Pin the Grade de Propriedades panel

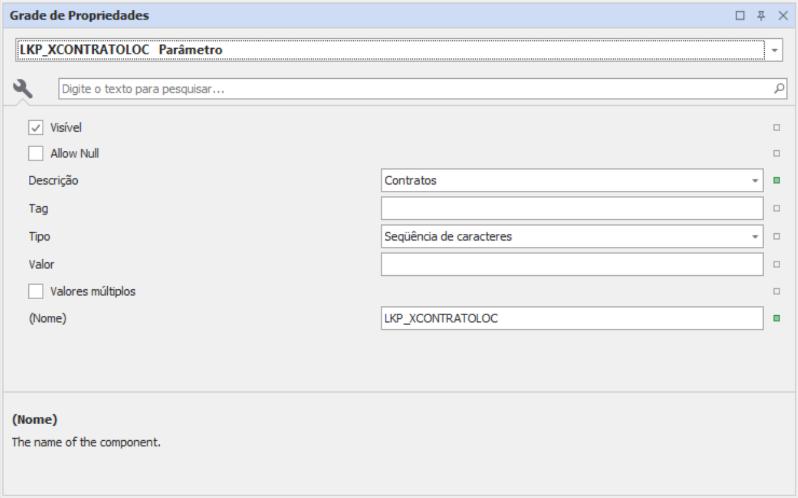[x=762, y=15]
